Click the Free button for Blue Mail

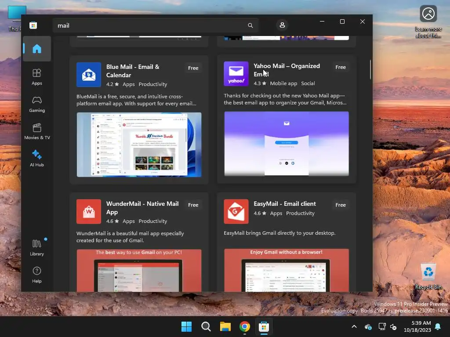tap(193, 68)
